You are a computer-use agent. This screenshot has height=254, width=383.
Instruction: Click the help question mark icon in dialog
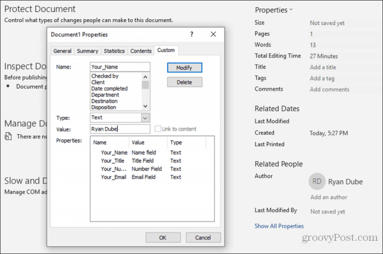pos(191,34)
